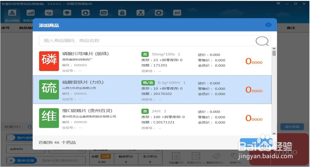Click the 整单折扣 tag icon

(x=216, y=156)
